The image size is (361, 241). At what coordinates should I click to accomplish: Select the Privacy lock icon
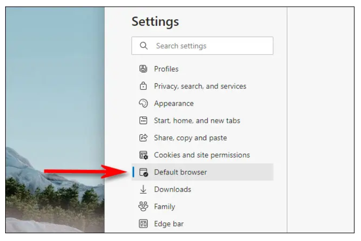click(143, 86)
